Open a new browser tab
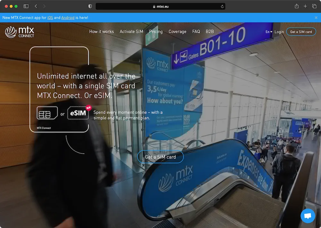This screenshot has height=228, width=321. (x=305, y=6)
